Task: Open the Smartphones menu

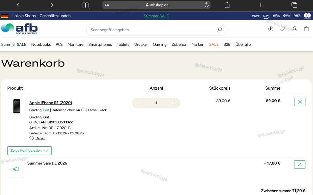Action: pos(100,44)
